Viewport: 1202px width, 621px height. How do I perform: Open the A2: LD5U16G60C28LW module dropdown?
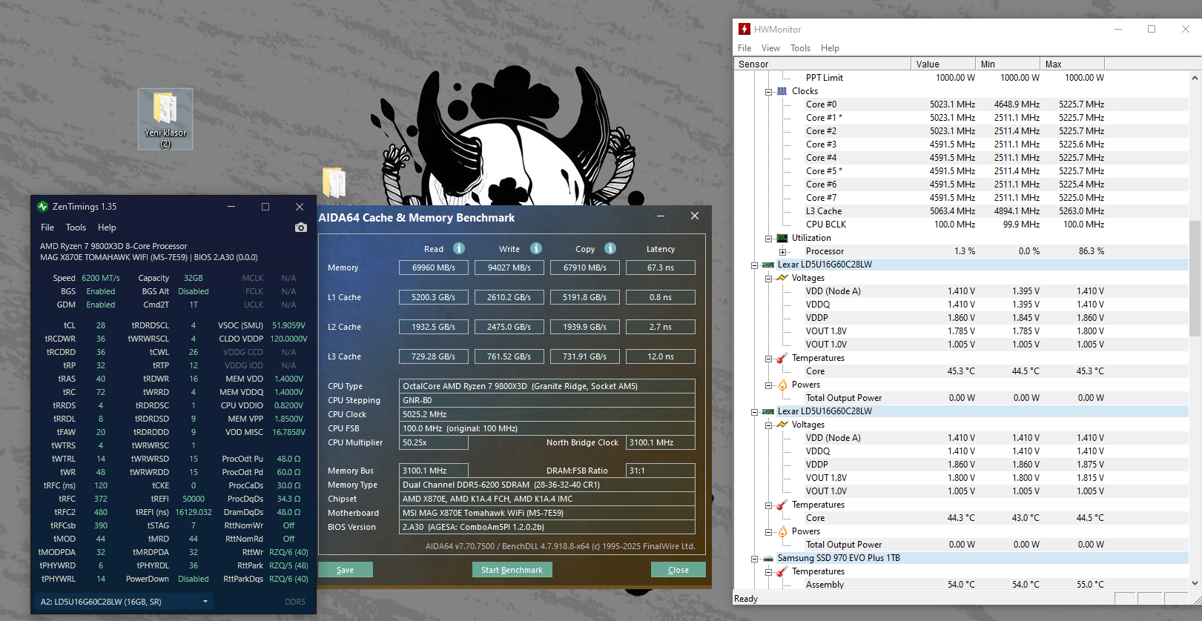124,602
